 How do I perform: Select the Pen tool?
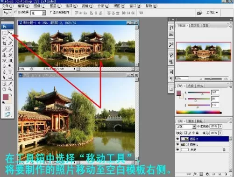click(4, 72)
